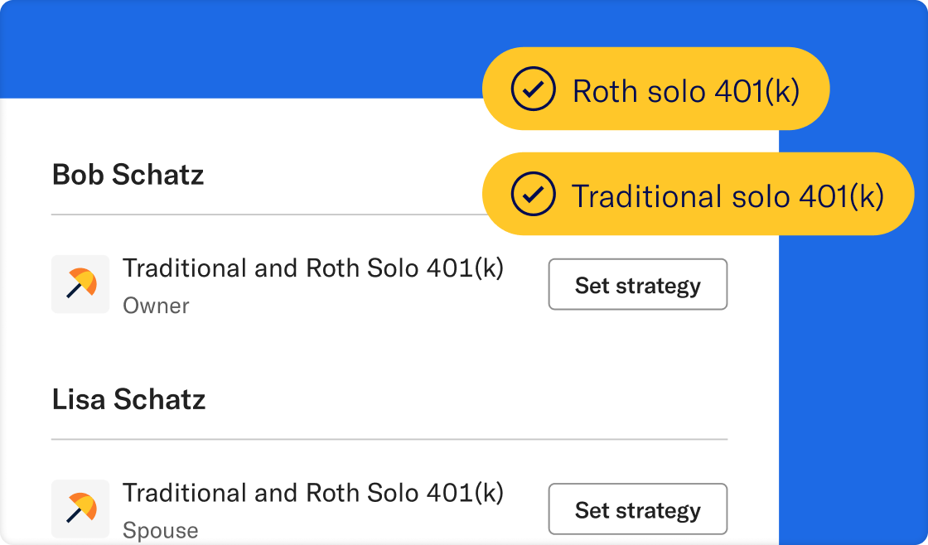Click the Bob Schatz heading
The width and height of the screenshot is (928, 545).
(128, 175)
